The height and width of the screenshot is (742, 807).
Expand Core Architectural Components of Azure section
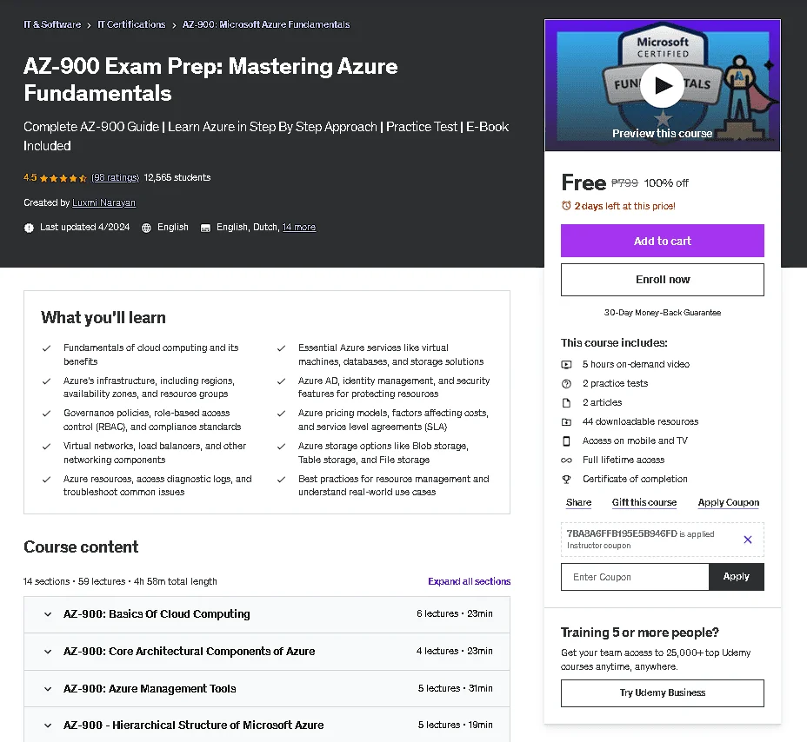coord(267,651)
